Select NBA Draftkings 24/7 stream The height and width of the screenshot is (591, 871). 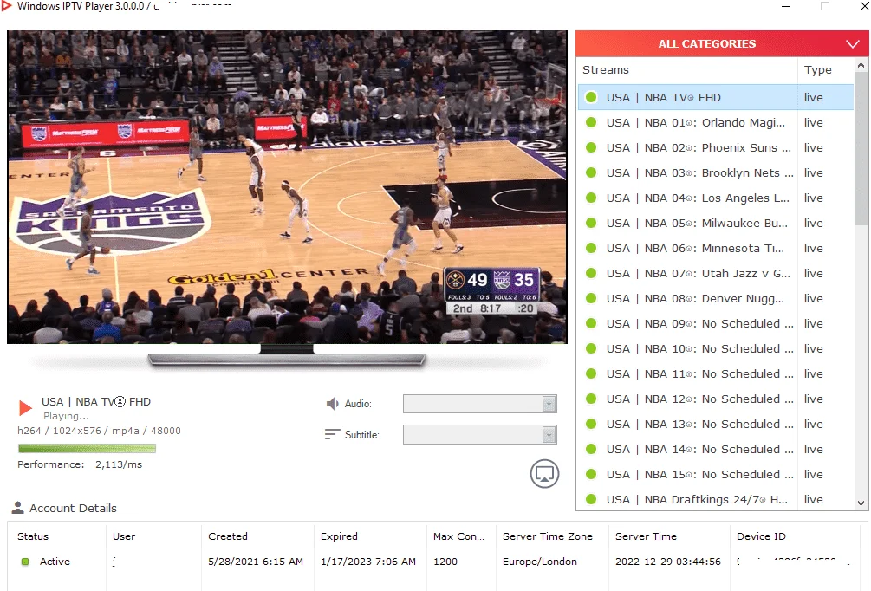click(716, 499)
